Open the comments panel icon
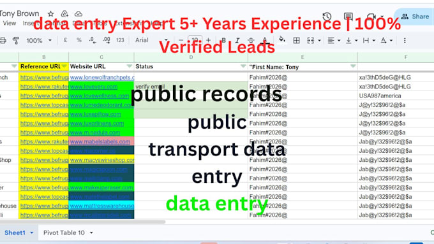 [x=348, y=17]
